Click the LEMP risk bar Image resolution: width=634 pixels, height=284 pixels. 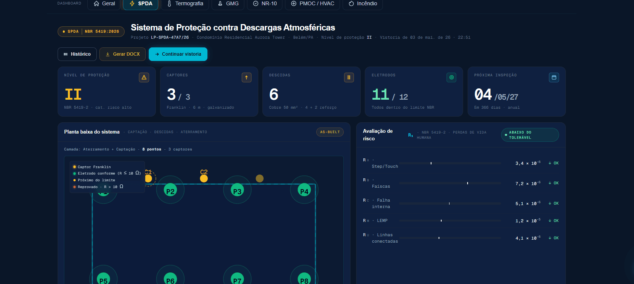pos(450,221)
